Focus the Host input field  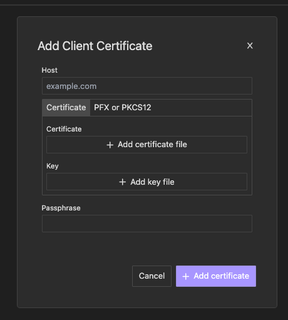pyautogui.click(x=147, y=86)
